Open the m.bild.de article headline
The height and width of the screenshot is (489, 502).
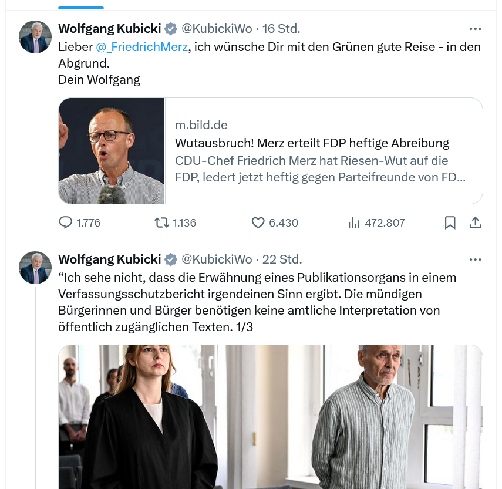[x=312, y=143]
